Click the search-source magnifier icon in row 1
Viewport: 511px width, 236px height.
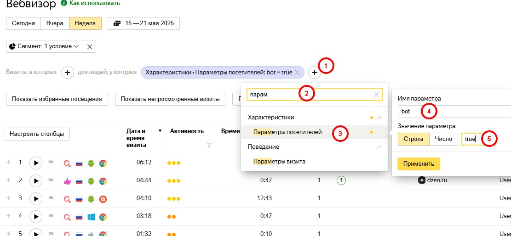coord(68,163)
